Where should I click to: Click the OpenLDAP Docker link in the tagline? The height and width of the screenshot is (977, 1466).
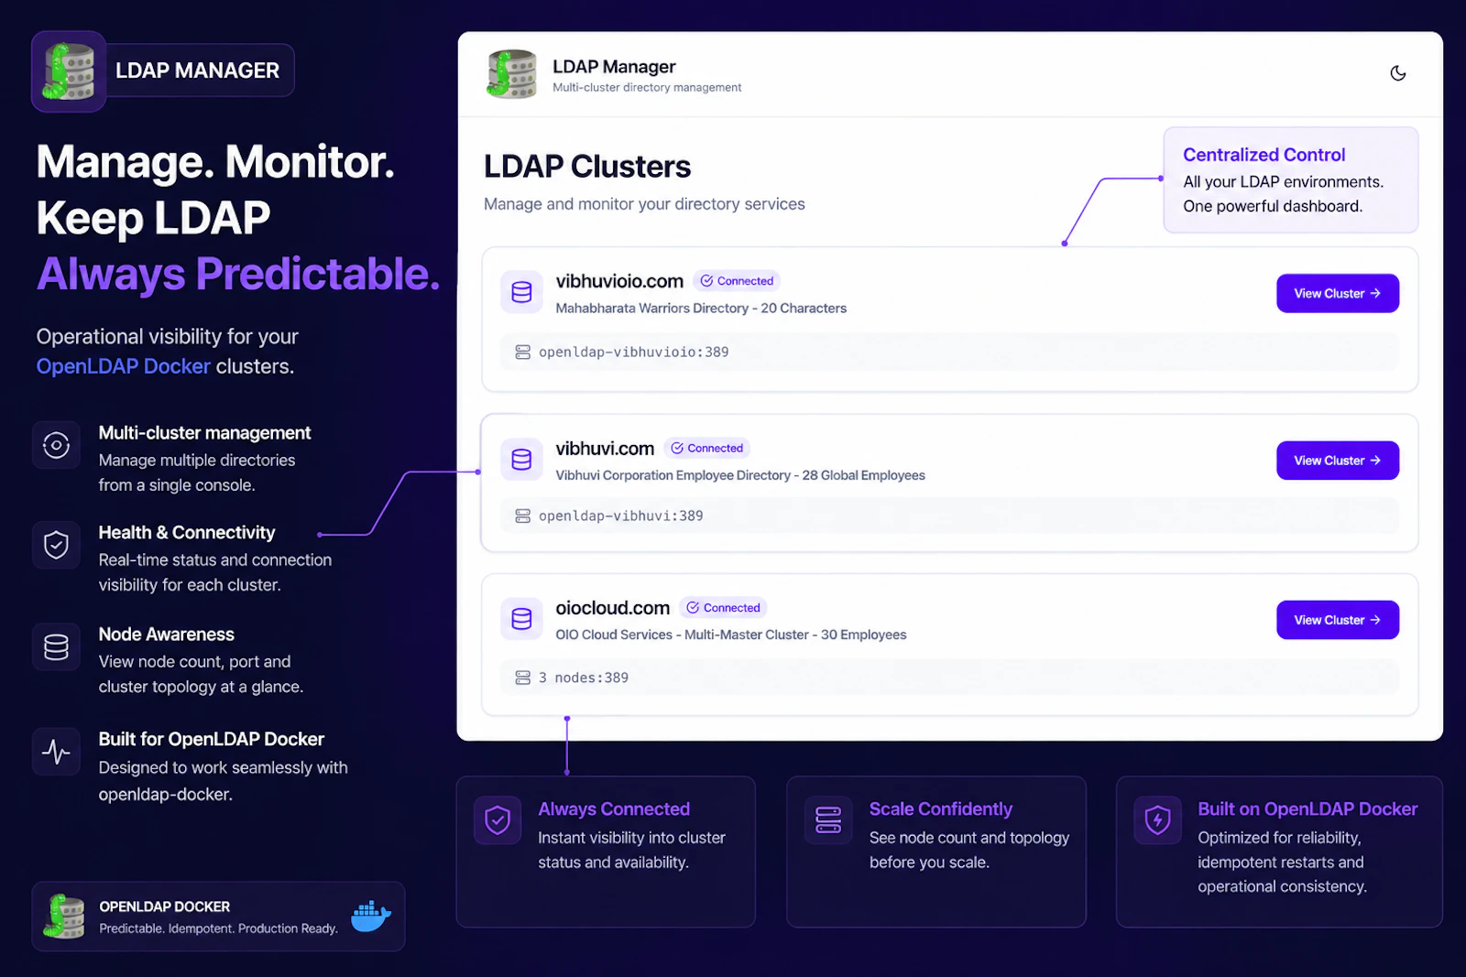[x=124, y=366]
